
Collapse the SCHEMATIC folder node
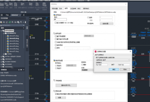(x=3, y=33)
